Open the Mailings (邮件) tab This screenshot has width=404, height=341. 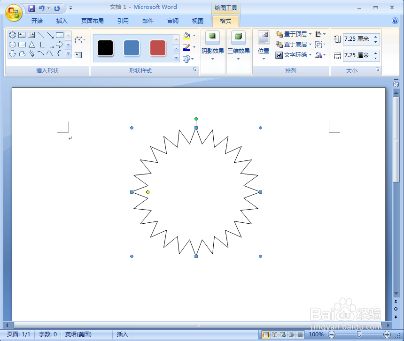coord(148,21)
